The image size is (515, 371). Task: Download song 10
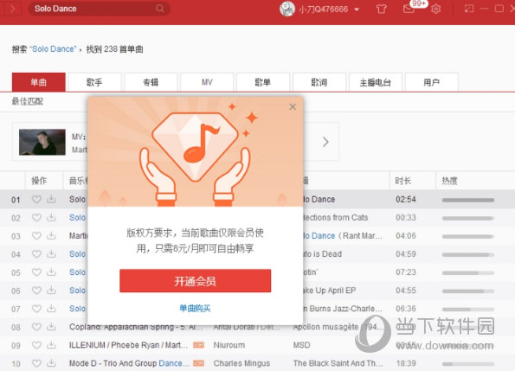coord(51,363)
